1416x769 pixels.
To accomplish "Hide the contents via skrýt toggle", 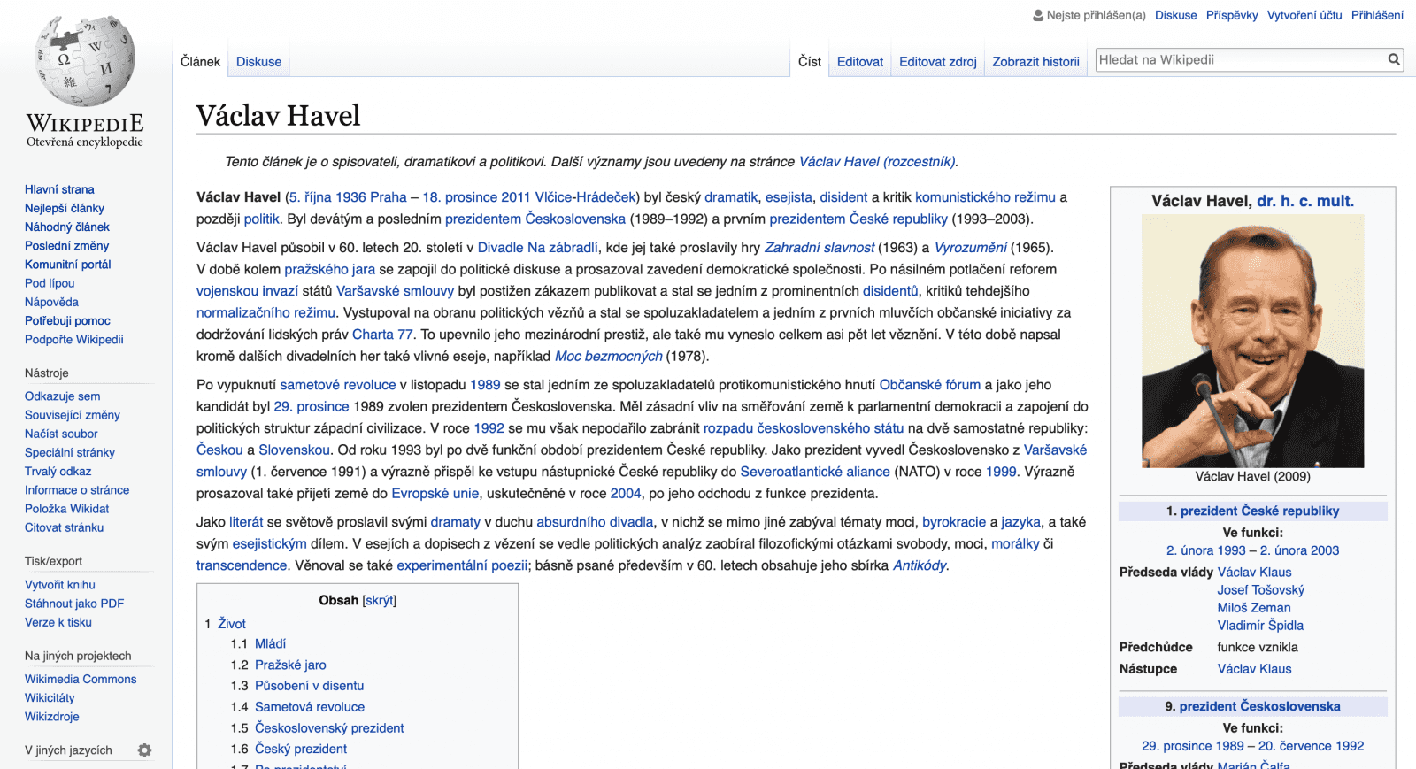I will click(x=379, y=600).
